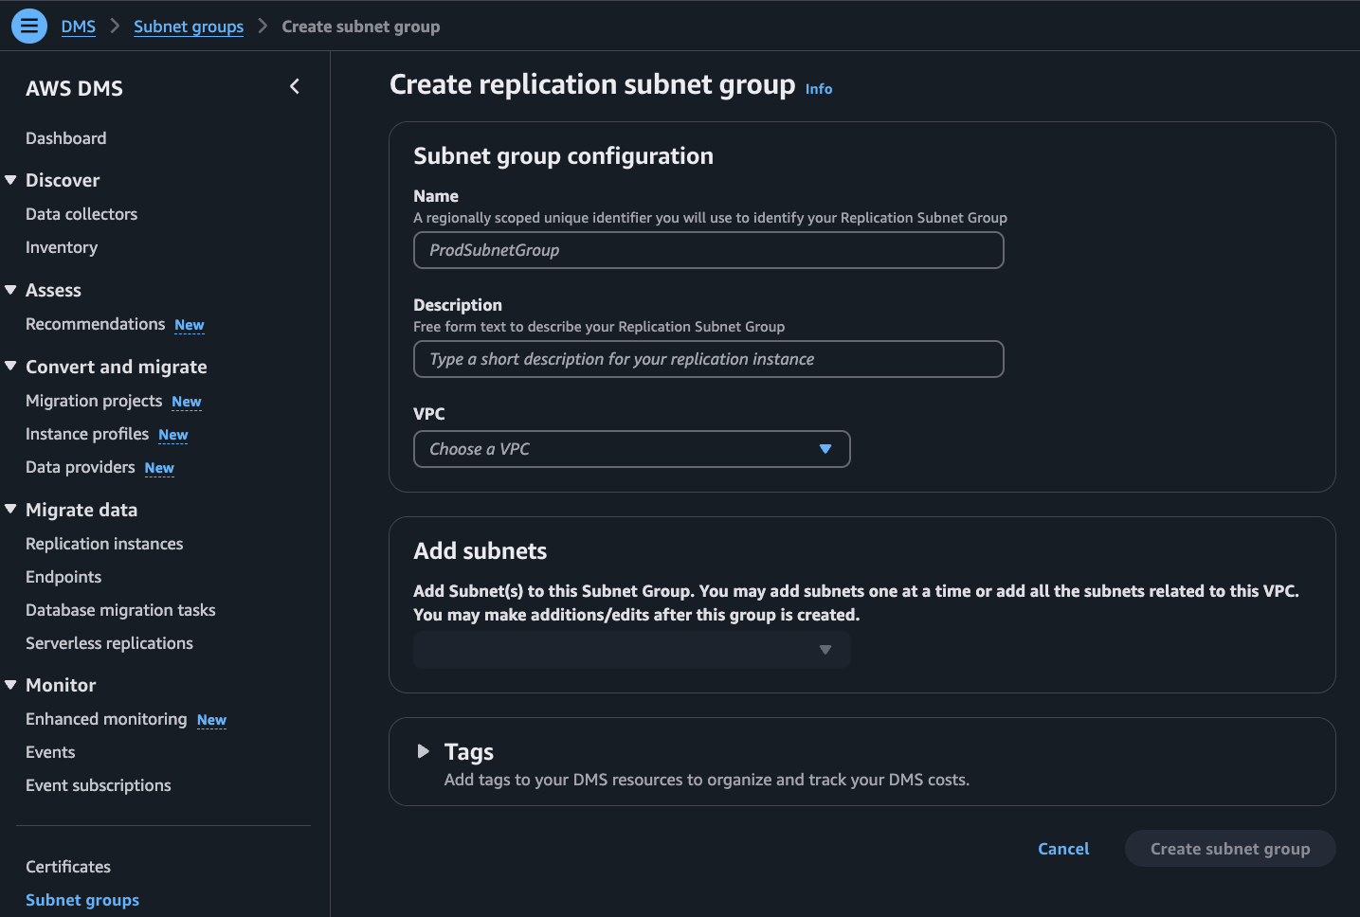Click the Description text field
1360x917 pixels.
click(708, 359)
